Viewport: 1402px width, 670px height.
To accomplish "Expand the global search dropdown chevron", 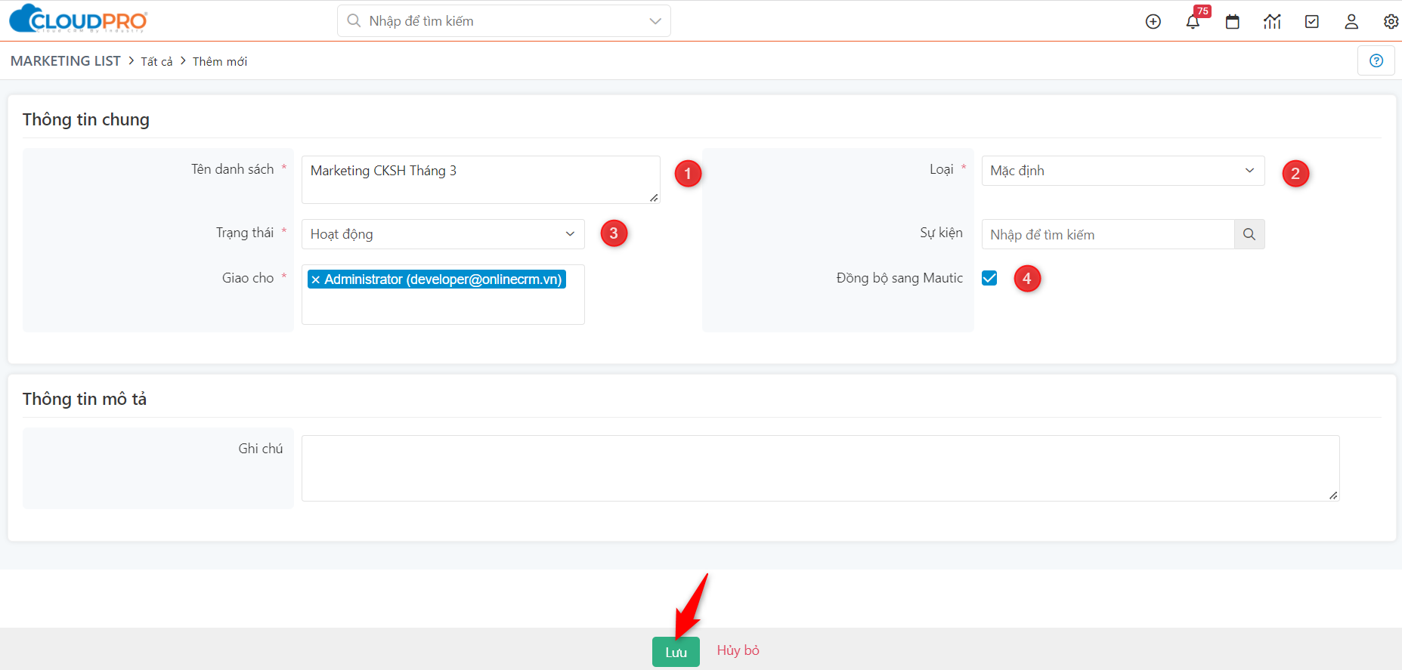I will pyautogui.click(x=655, y=21).
